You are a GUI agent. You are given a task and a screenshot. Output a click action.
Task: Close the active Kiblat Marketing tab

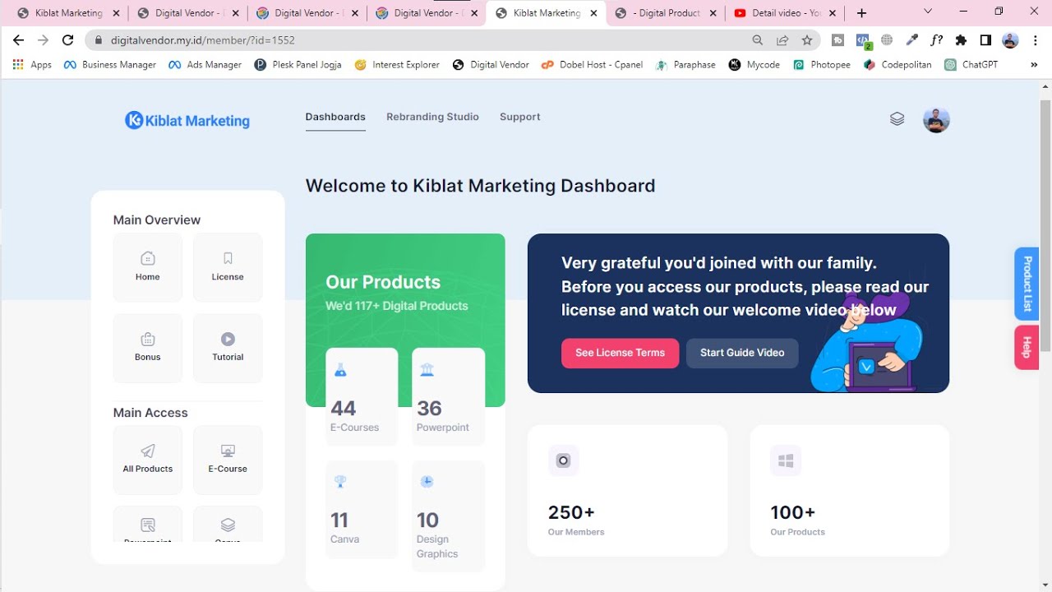tap(593, 13)
